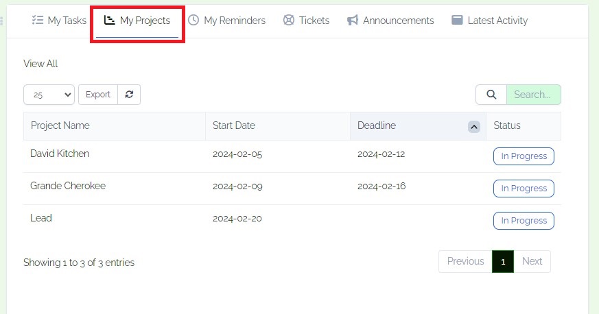Select page 1 in pagination
The width and height of the screenshot is (599, 314).
(503, 261)
